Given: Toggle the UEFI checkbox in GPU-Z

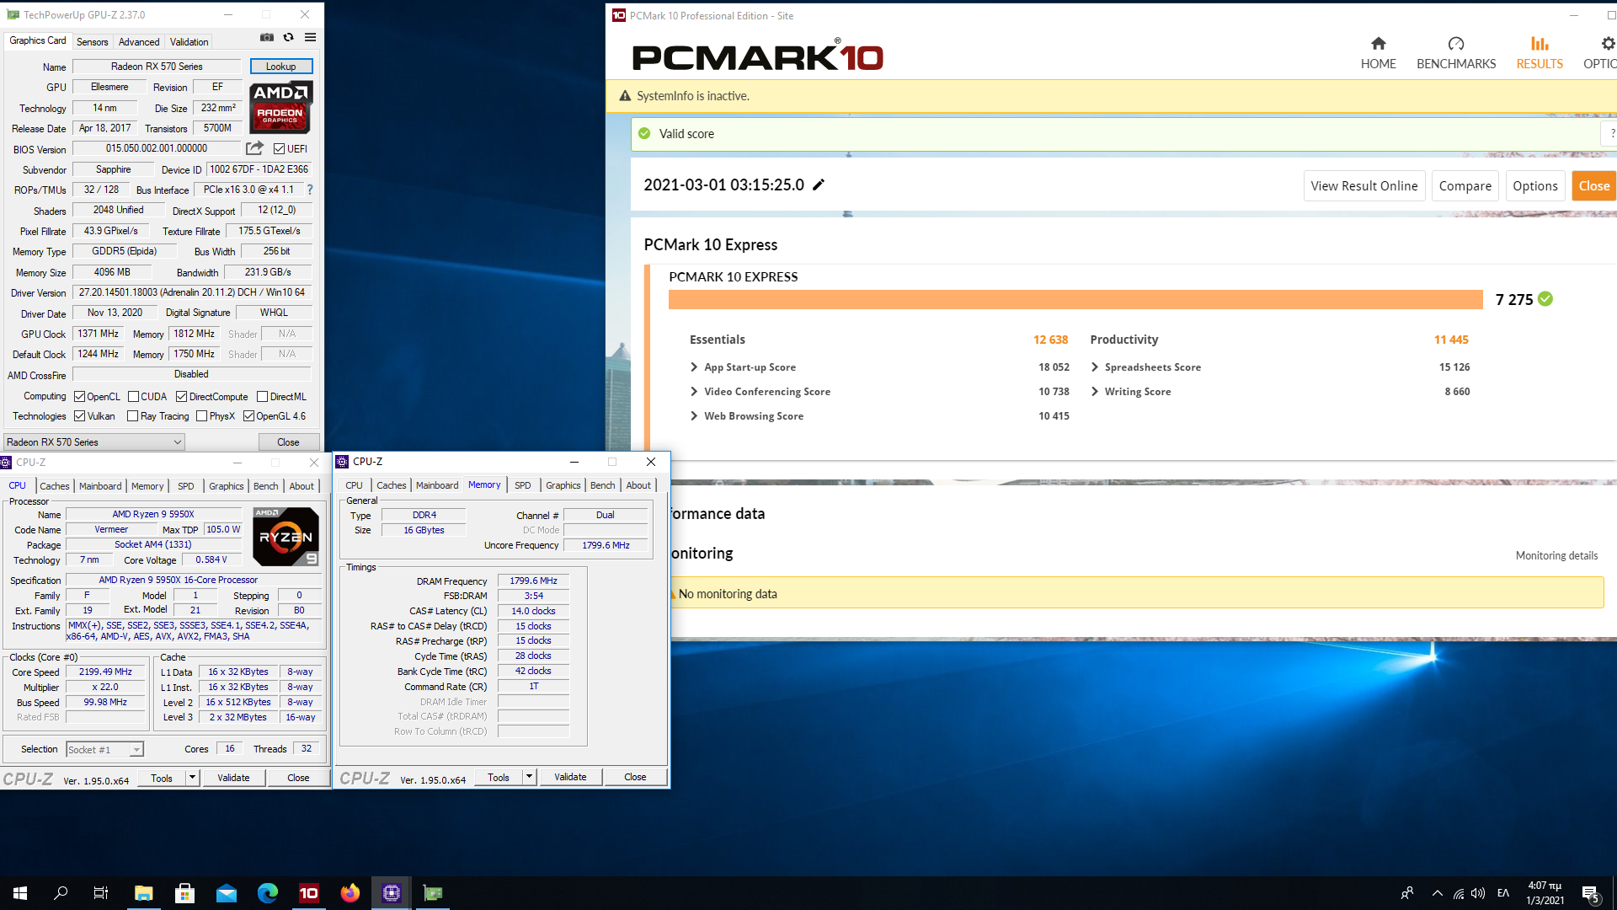Looking at the screenshot, I should coord(279,149).
